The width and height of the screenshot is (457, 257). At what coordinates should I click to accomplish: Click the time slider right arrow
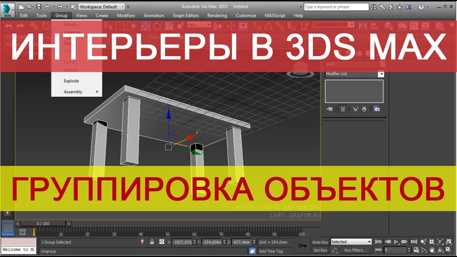(69, 224)
